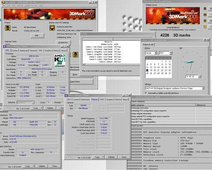
Task: Select day 19 in the calendar
Action: (x=151, y=70)
